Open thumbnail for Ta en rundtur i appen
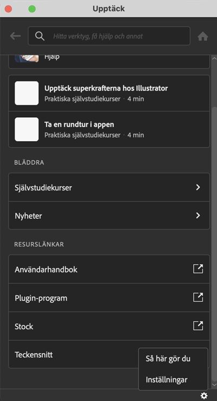217x401 pixels. (27, 129)
